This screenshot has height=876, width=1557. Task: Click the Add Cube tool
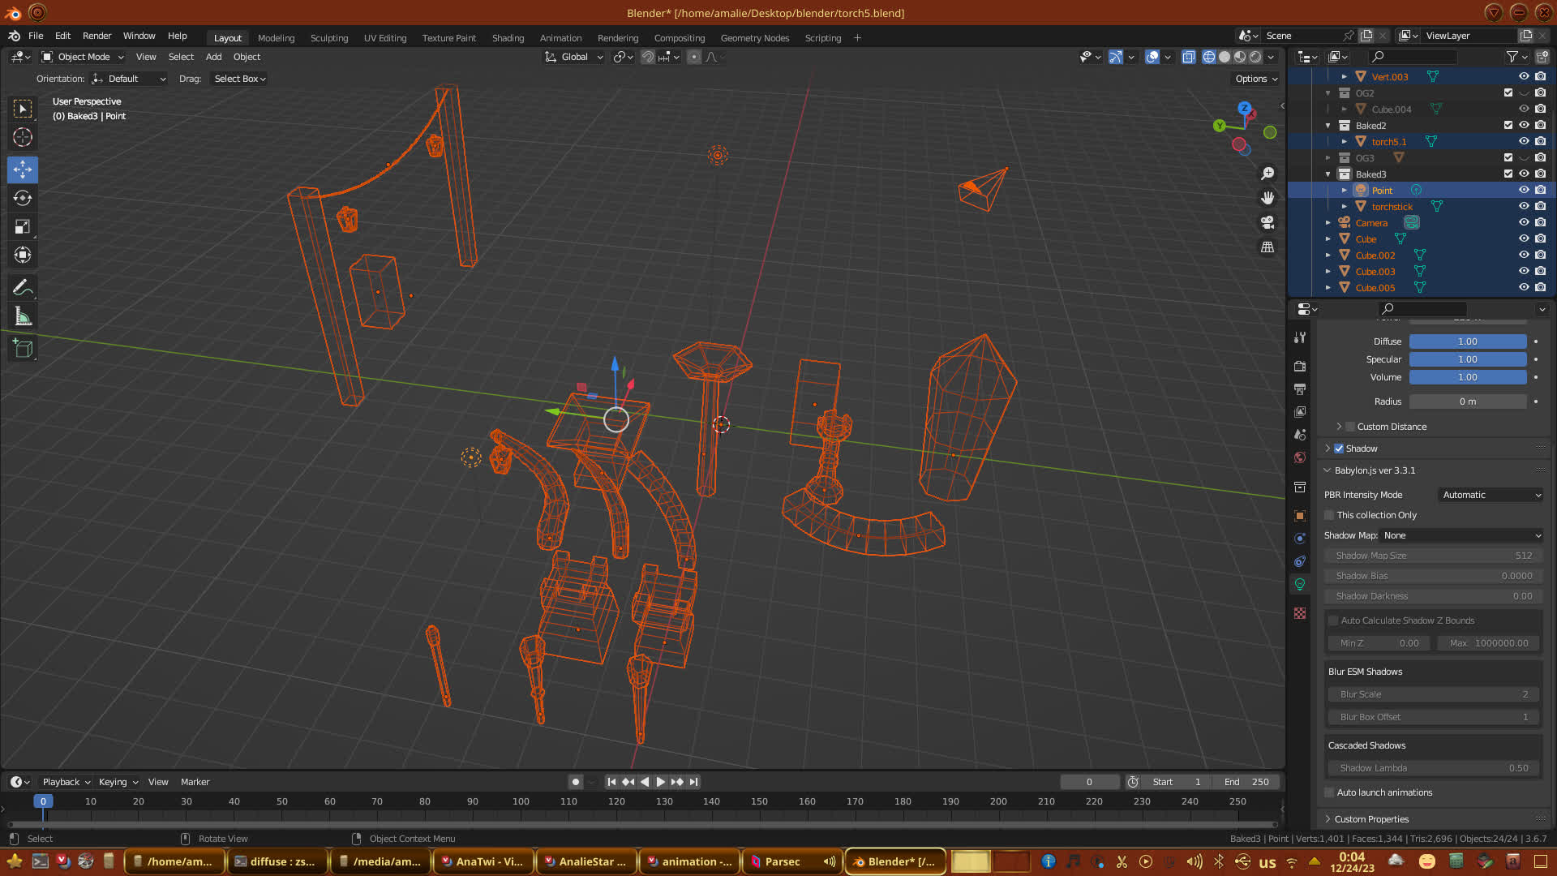[23, 349]
